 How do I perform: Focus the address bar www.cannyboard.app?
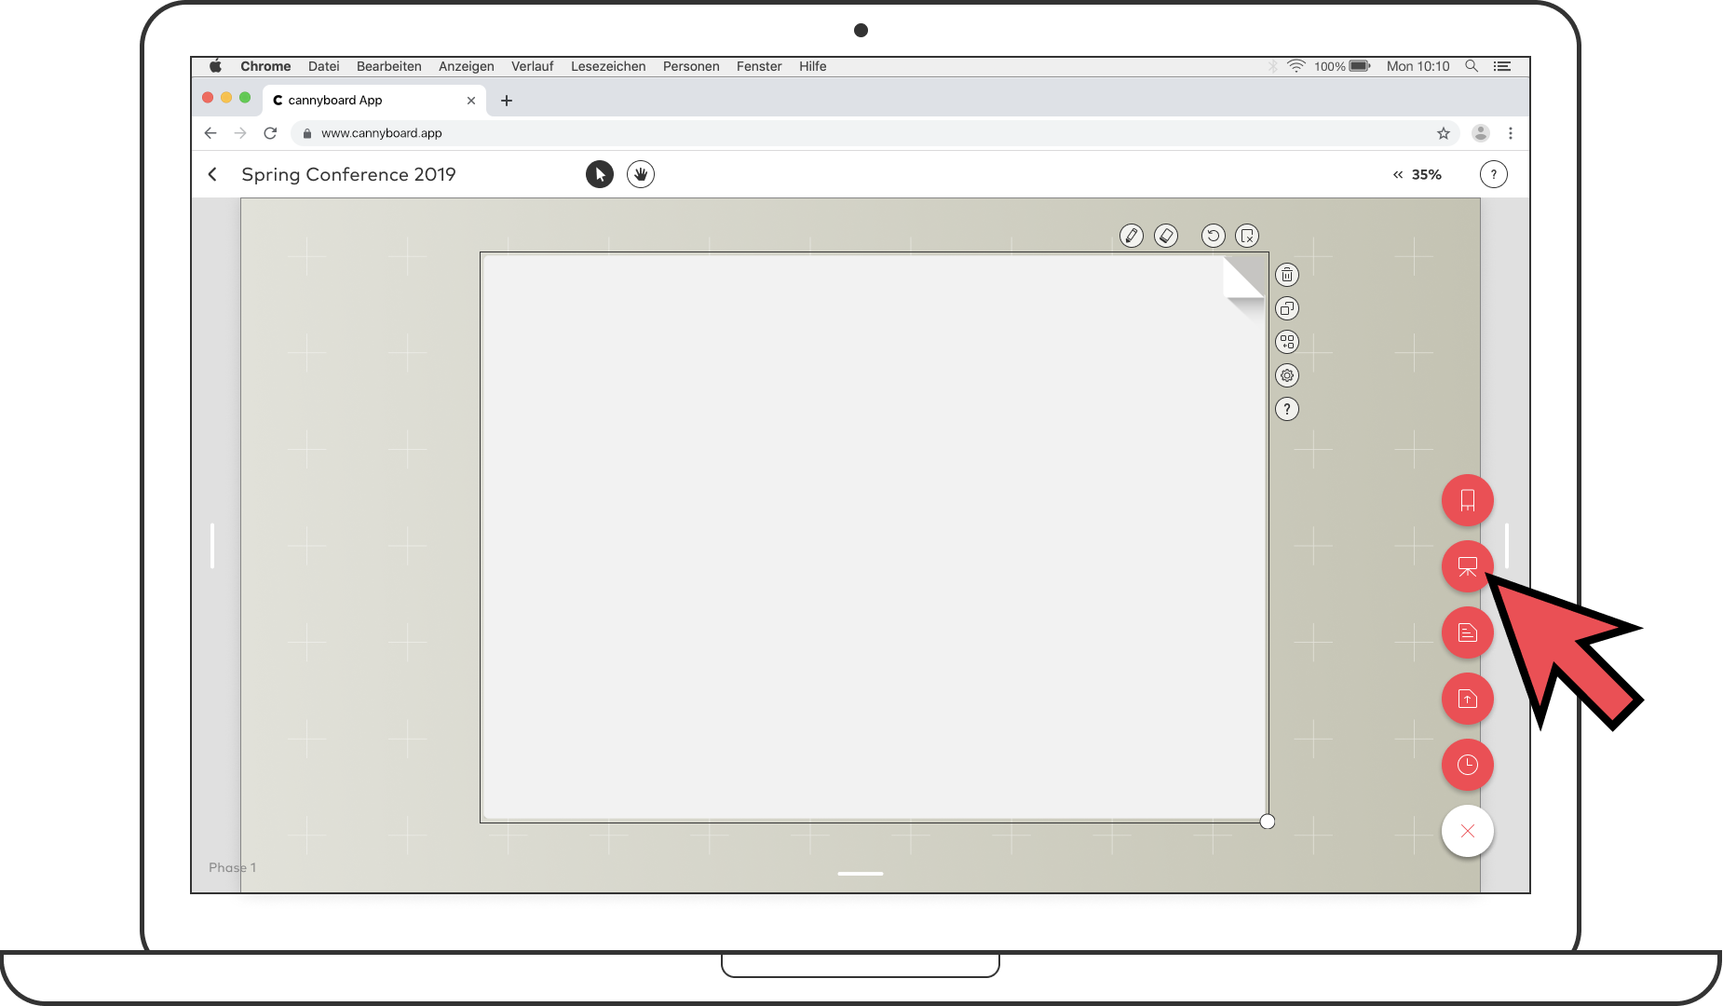tap(875, 133)
